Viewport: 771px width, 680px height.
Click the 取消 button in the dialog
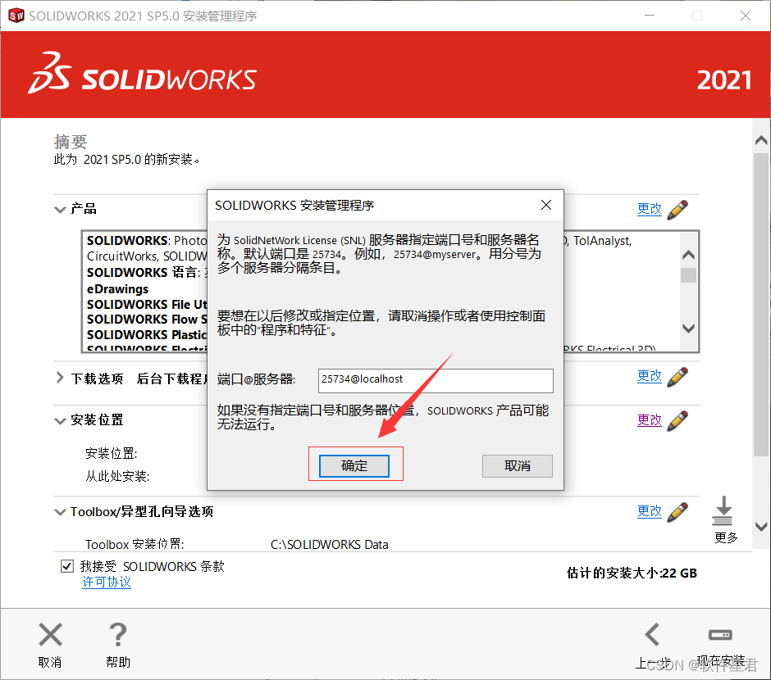pos(518,465)
